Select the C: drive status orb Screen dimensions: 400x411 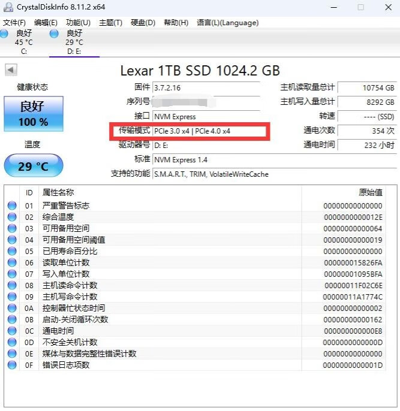(x=4, y=34)
